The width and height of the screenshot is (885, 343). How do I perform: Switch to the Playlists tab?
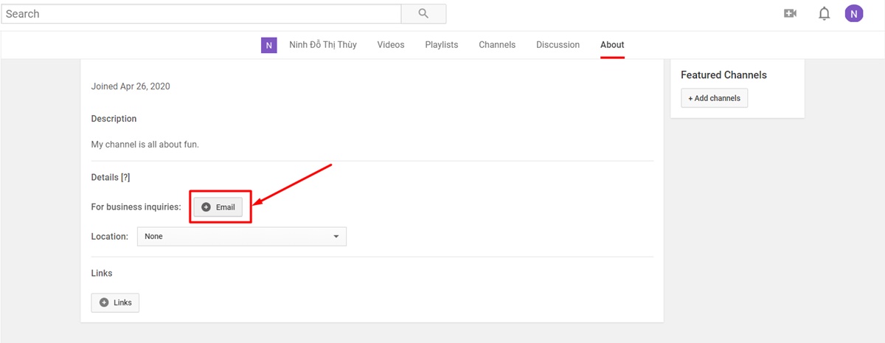click(x=441, y=45)
